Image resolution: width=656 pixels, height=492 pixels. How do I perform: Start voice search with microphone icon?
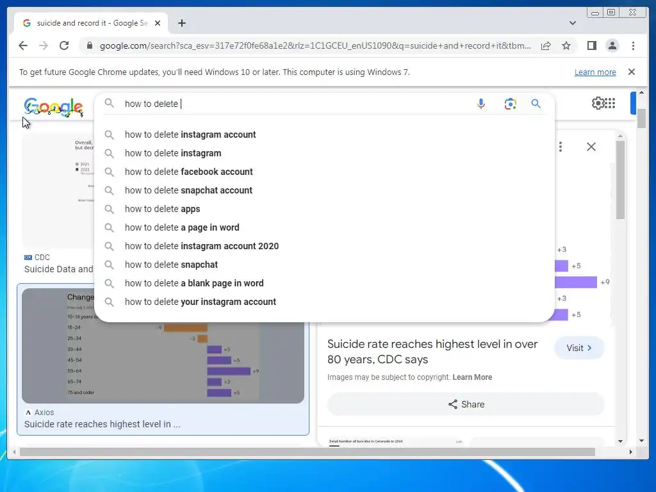click(481, 104)
